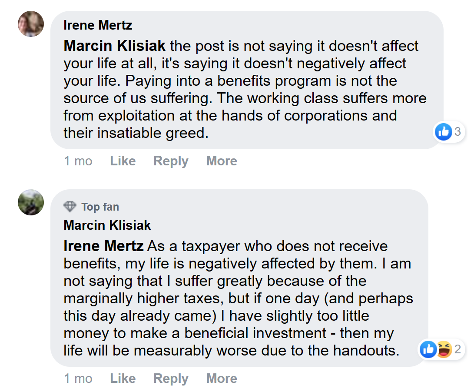474x389 pixels.
Task: Reply to Marcin Klisiak's comment
Action: tap(170, 378)
